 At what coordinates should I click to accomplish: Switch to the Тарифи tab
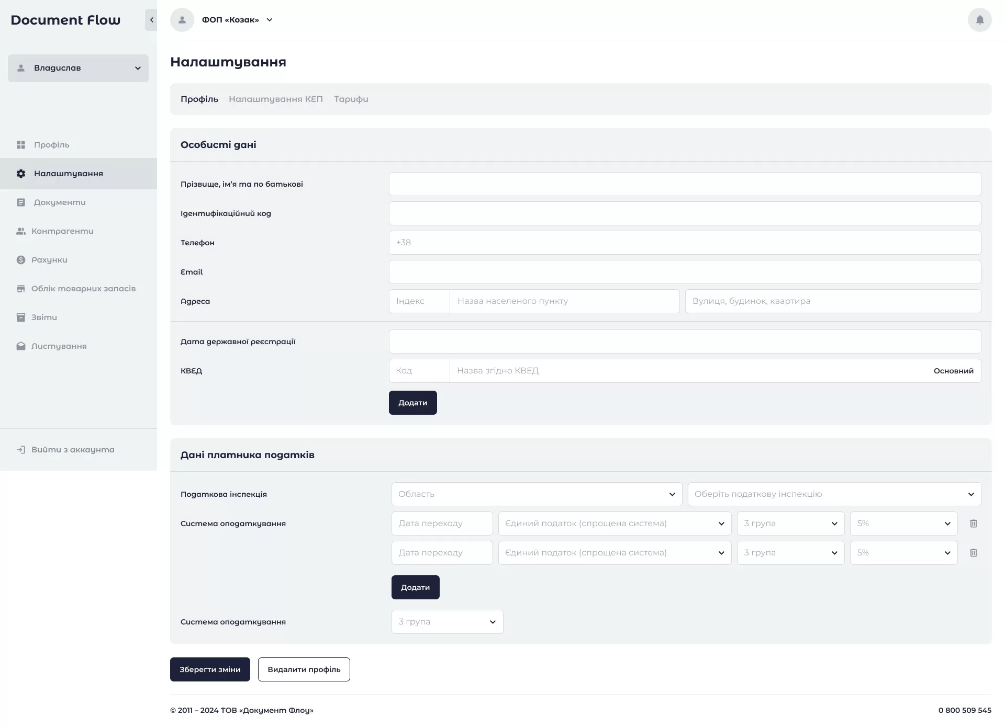[351, 99]
